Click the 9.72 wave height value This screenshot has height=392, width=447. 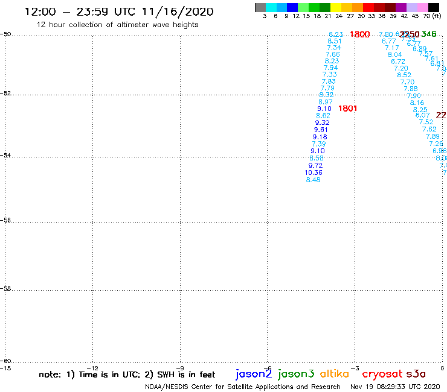pos(315,165)
